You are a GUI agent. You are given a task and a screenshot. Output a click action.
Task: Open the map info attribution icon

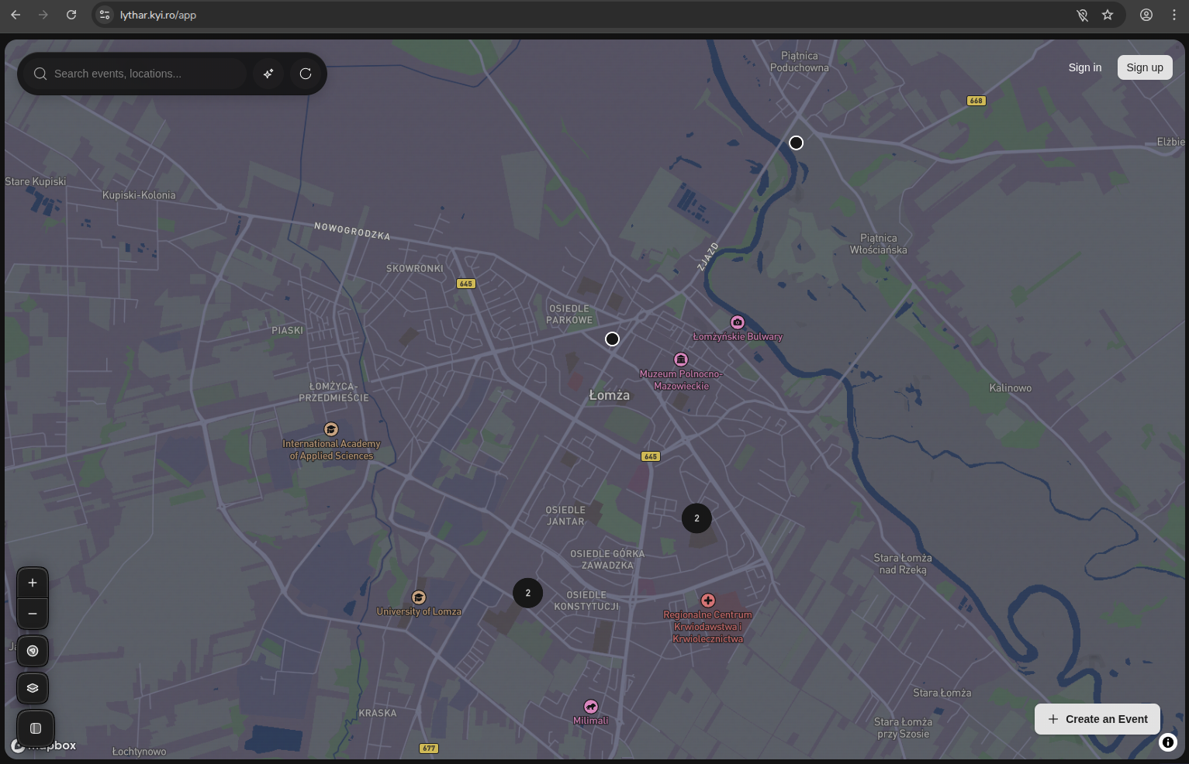[1167, 742]
